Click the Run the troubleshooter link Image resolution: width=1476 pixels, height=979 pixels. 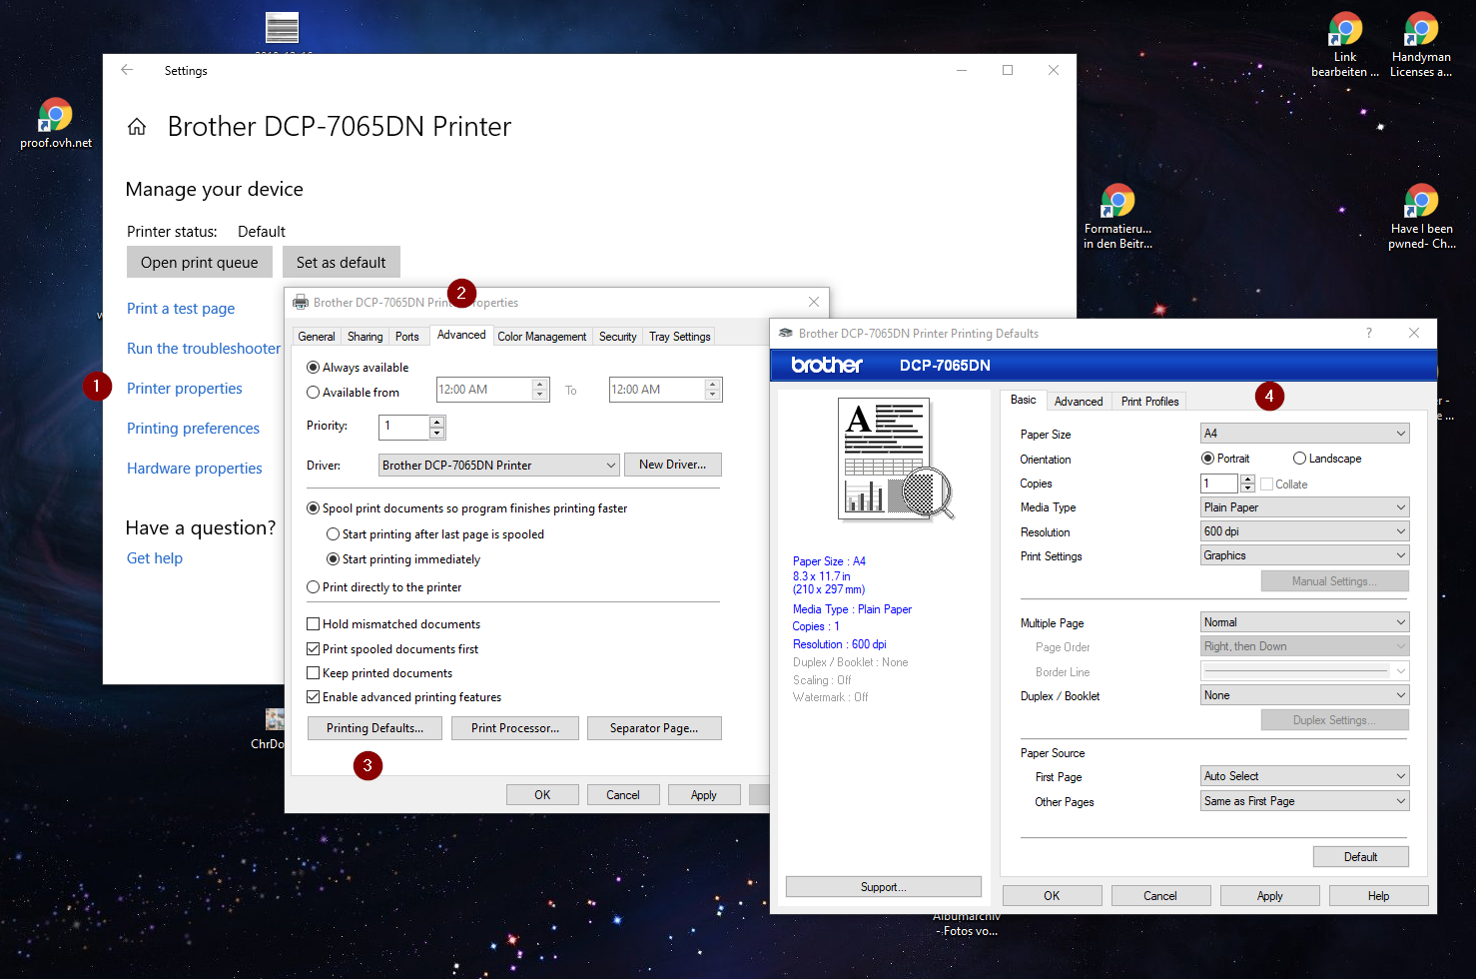204,349
